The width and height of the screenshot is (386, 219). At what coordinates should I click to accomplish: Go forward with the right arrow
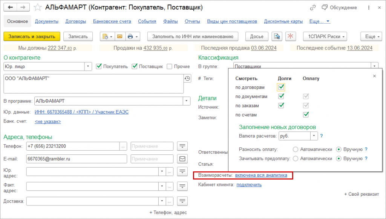tap(23, 8)
